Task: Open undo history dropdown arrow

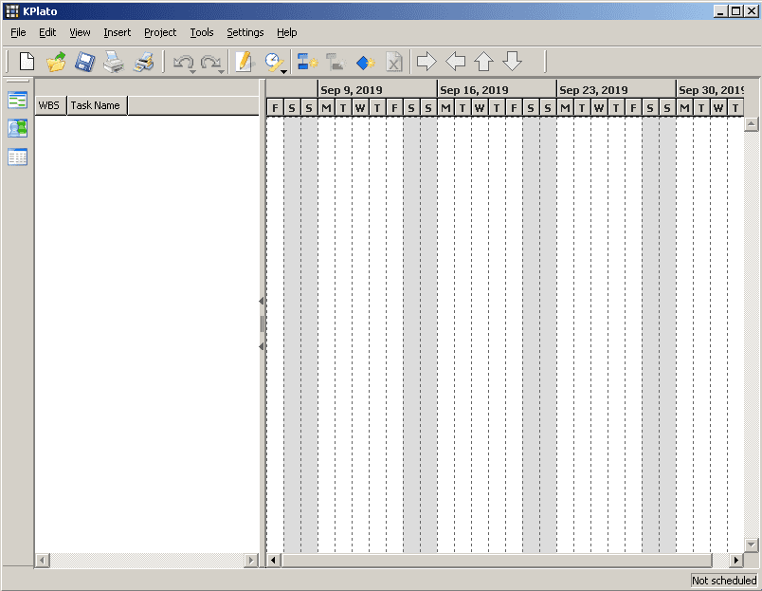Action: (193, 72)
